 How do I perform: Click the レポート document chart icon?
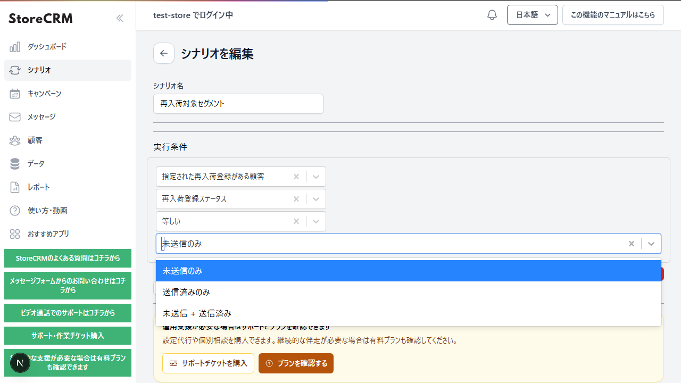(x=15, y=187)
